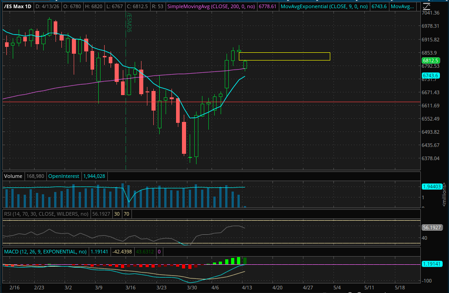Toggle the RSI oversold level 30 box
The height and width of the screenshot is (293, 449).
tap(117, 213)
